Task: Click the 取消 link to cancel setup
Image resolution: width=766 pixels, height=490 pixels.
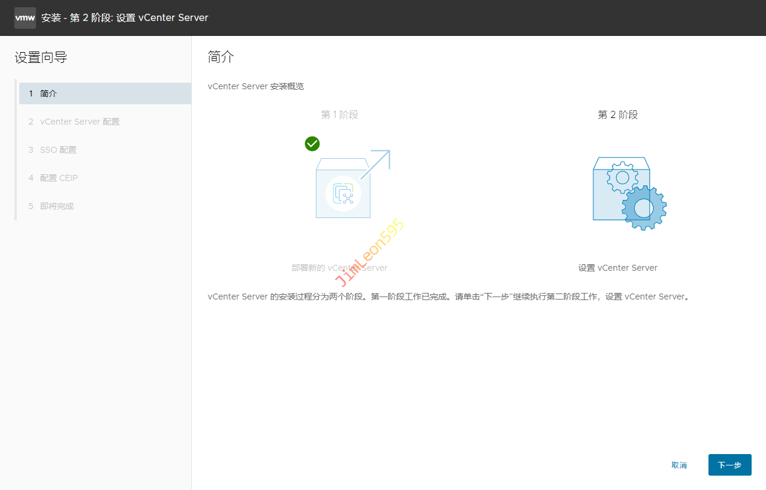Action: [x=679, y=465]
